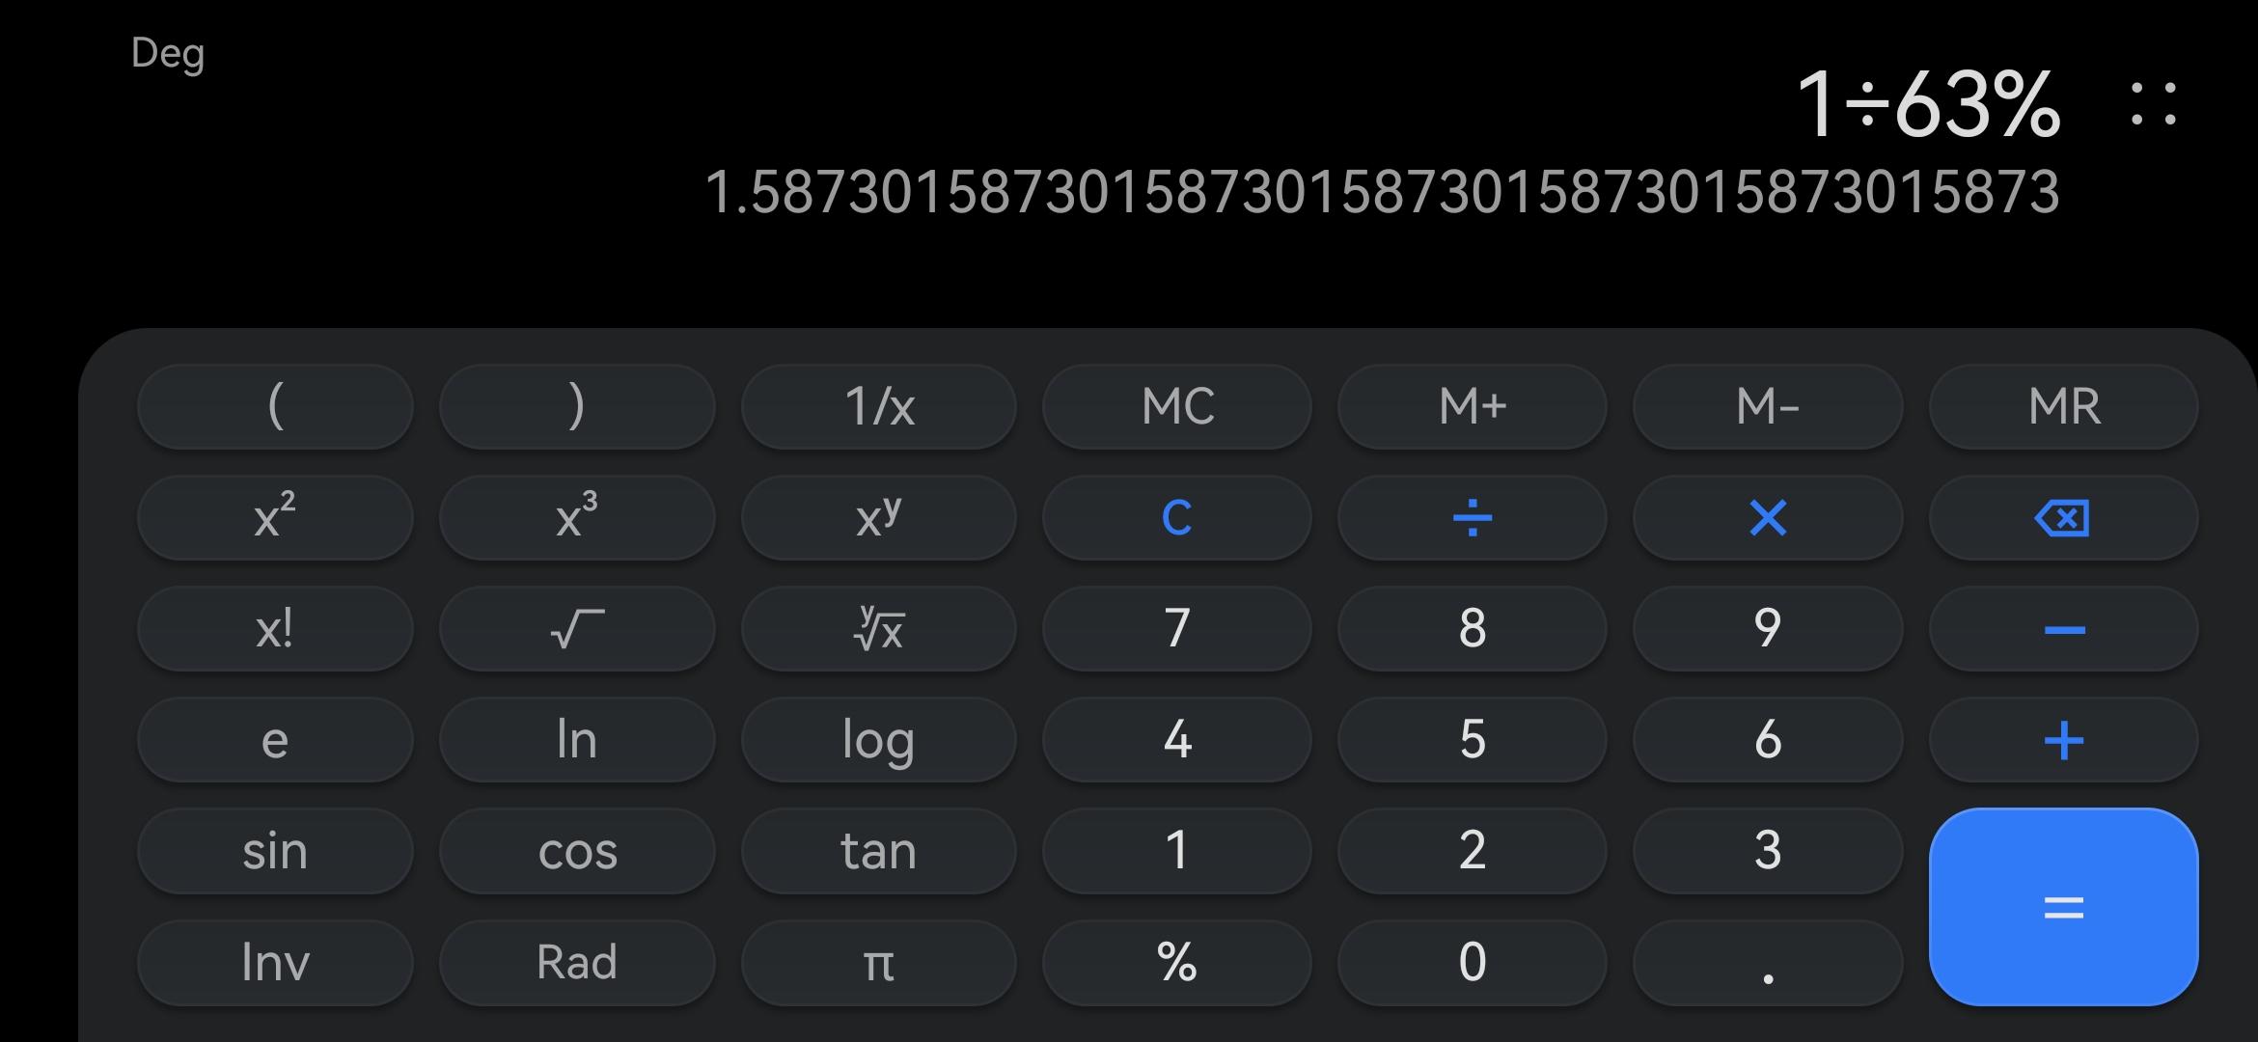Open the four-dot options menu
The image size is (2258, 1042).
[2153, 104]
